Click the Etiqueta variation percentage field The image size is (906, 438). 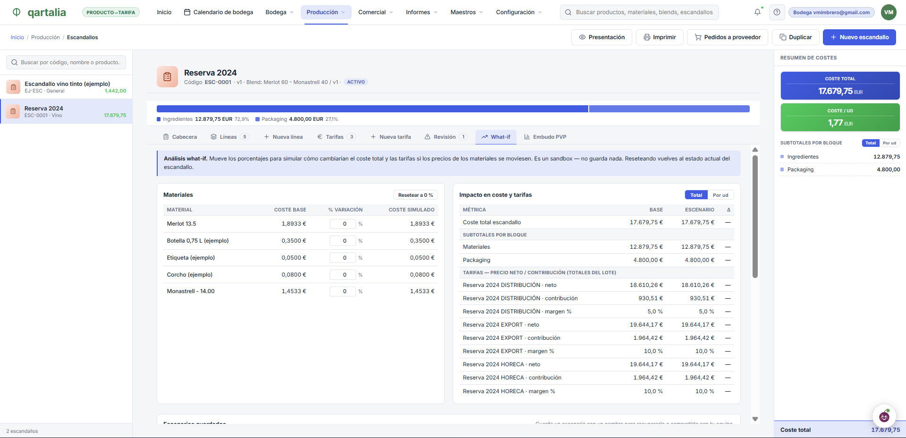click(343, 258)
